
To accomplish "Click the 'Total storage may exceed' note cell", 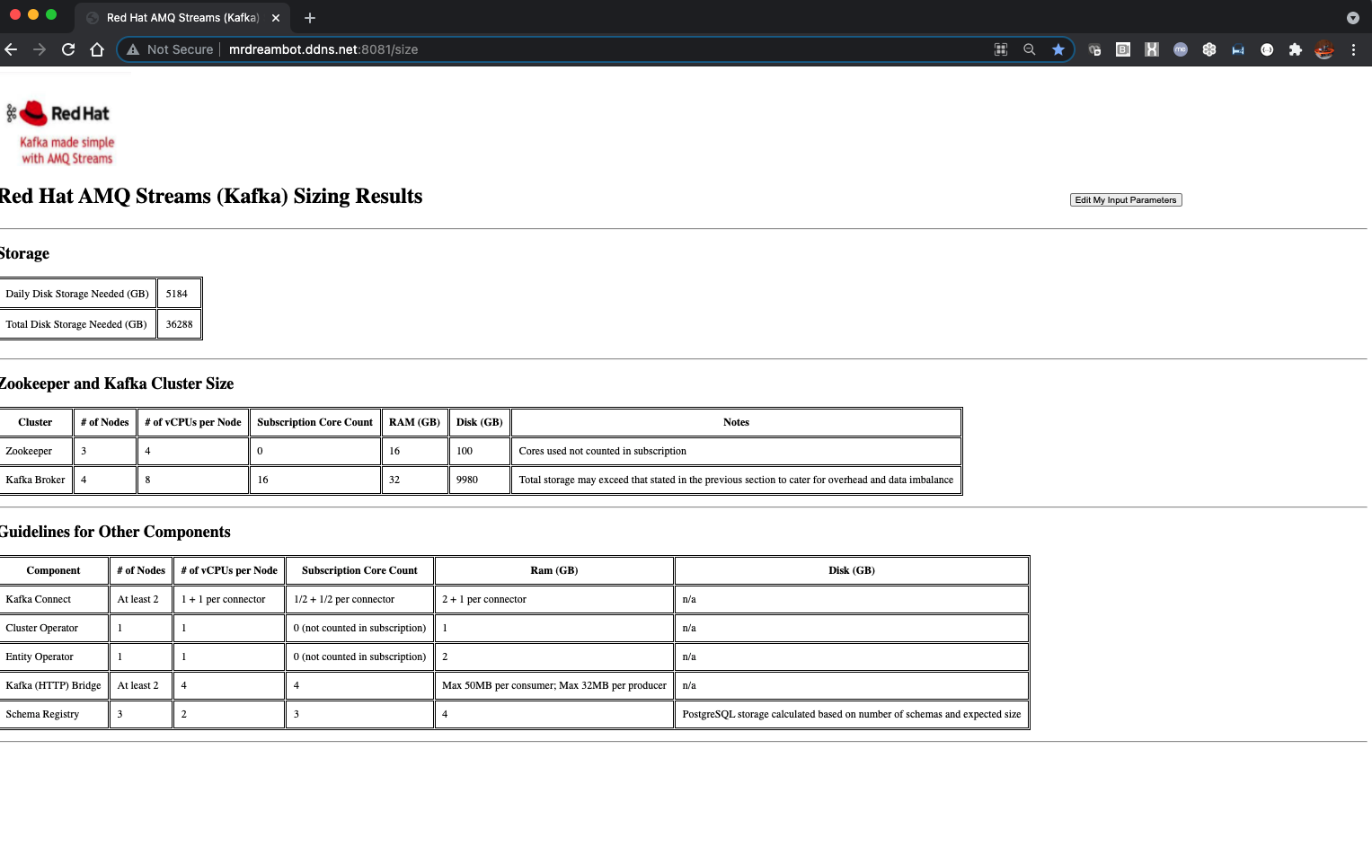I will tap(736, 480).
